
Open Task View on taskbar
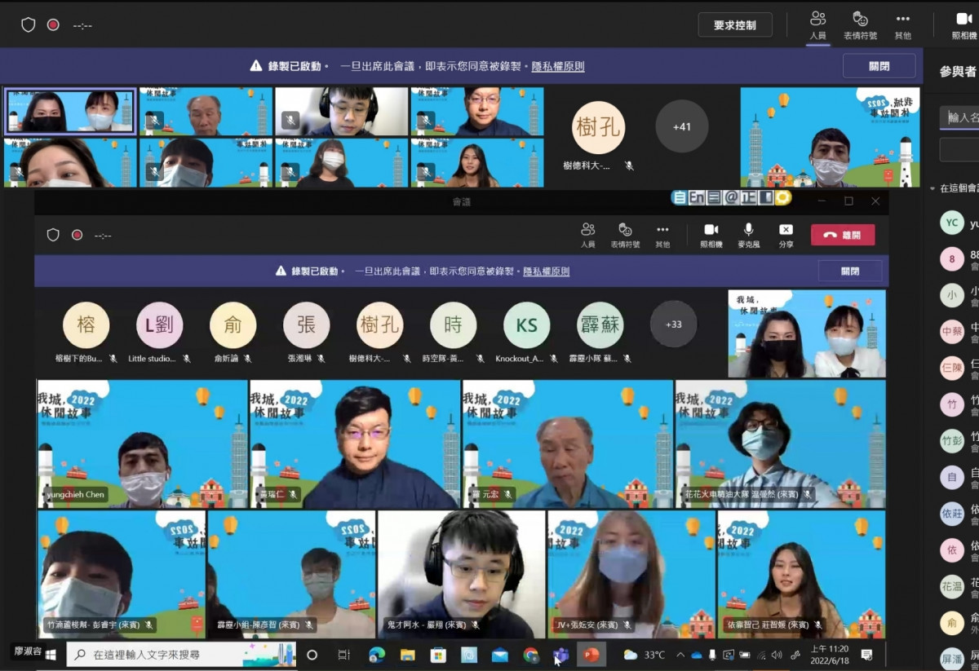pos(343,655)
